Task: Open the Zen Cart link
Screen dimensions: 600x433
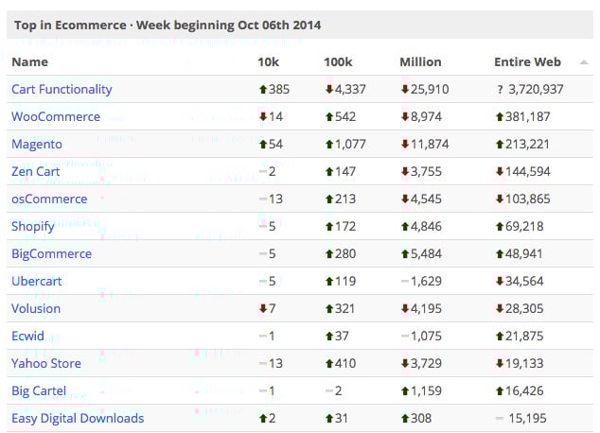Action: [36, 172]
